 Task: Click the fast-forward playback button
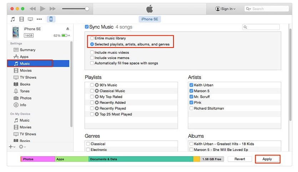click(x=52, y=9)
